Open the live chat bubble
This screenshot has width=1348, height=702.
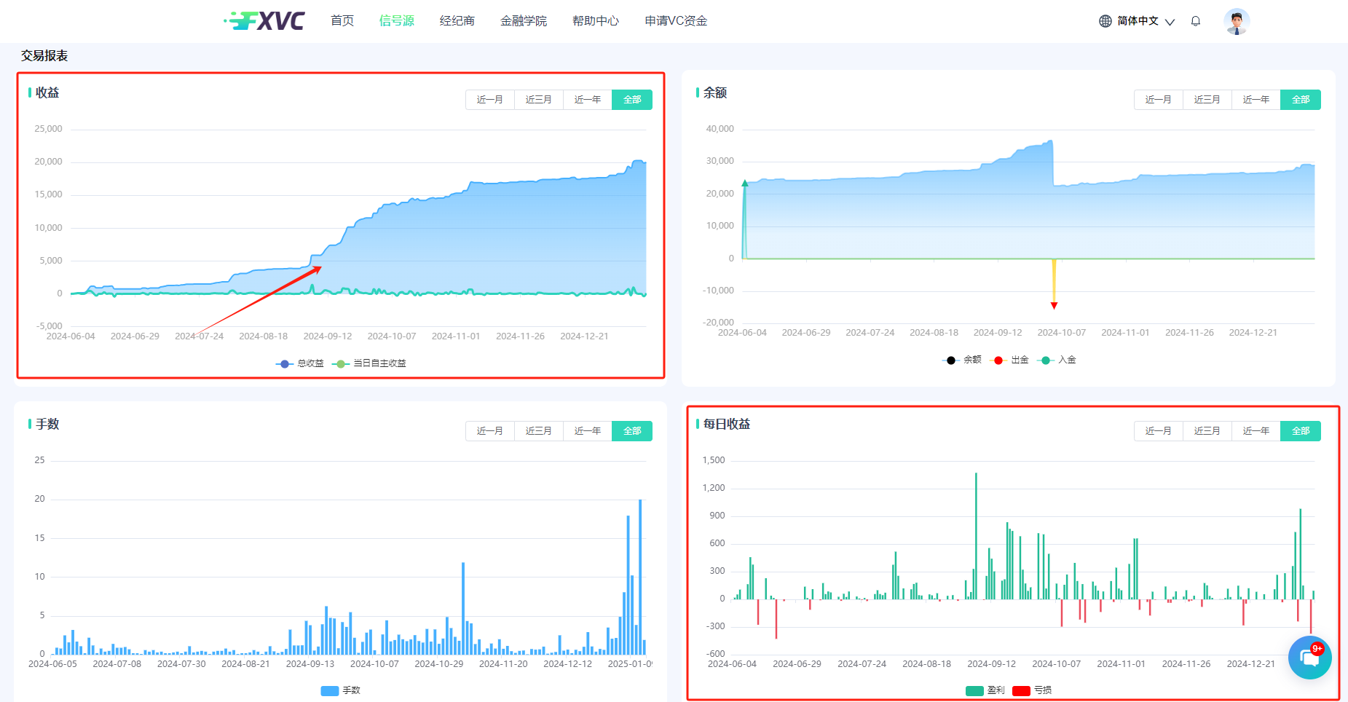point(1309,658)
